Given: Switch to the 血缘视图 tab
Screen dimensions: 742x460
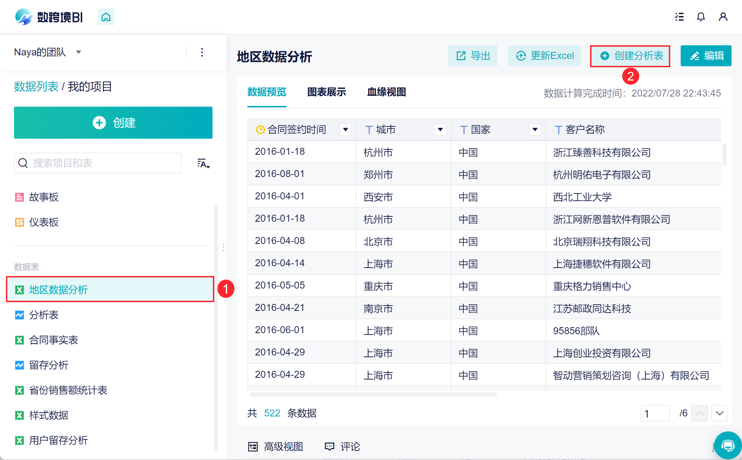Looking at the screenshot, I should (387, 92).
